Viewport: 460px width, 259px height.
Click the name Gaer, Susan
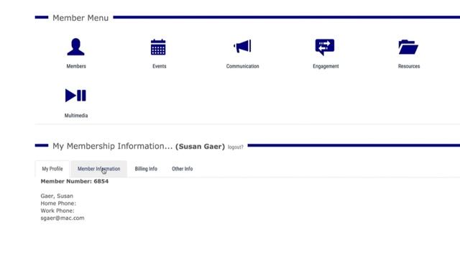57,196
